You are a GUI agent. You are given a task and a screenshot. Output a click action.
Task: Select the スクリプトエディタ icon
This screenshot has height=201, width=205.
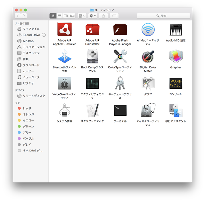point(93,110)
